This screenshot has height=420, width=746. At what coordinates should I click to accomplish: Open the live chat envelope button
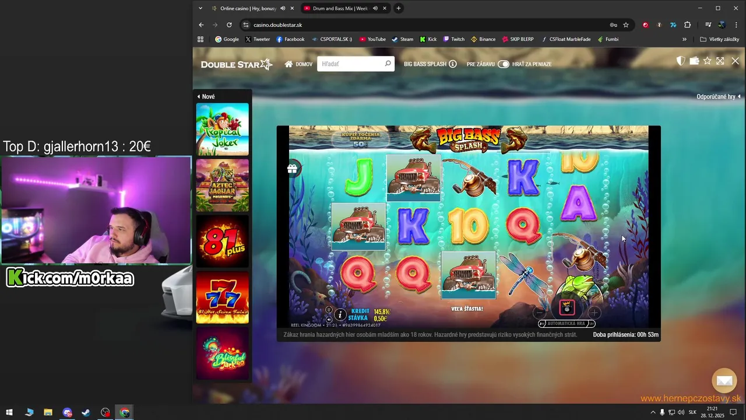724,381
